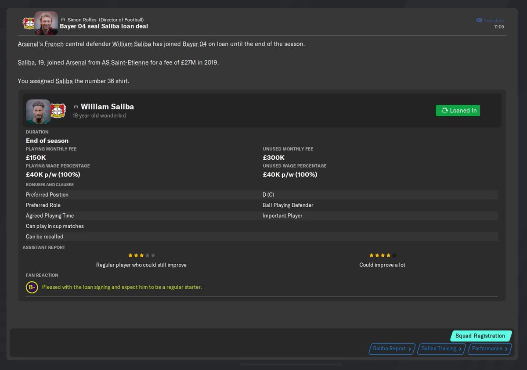
Task: Click the Agreed Playing Time row label
Action: pos(50,216)
